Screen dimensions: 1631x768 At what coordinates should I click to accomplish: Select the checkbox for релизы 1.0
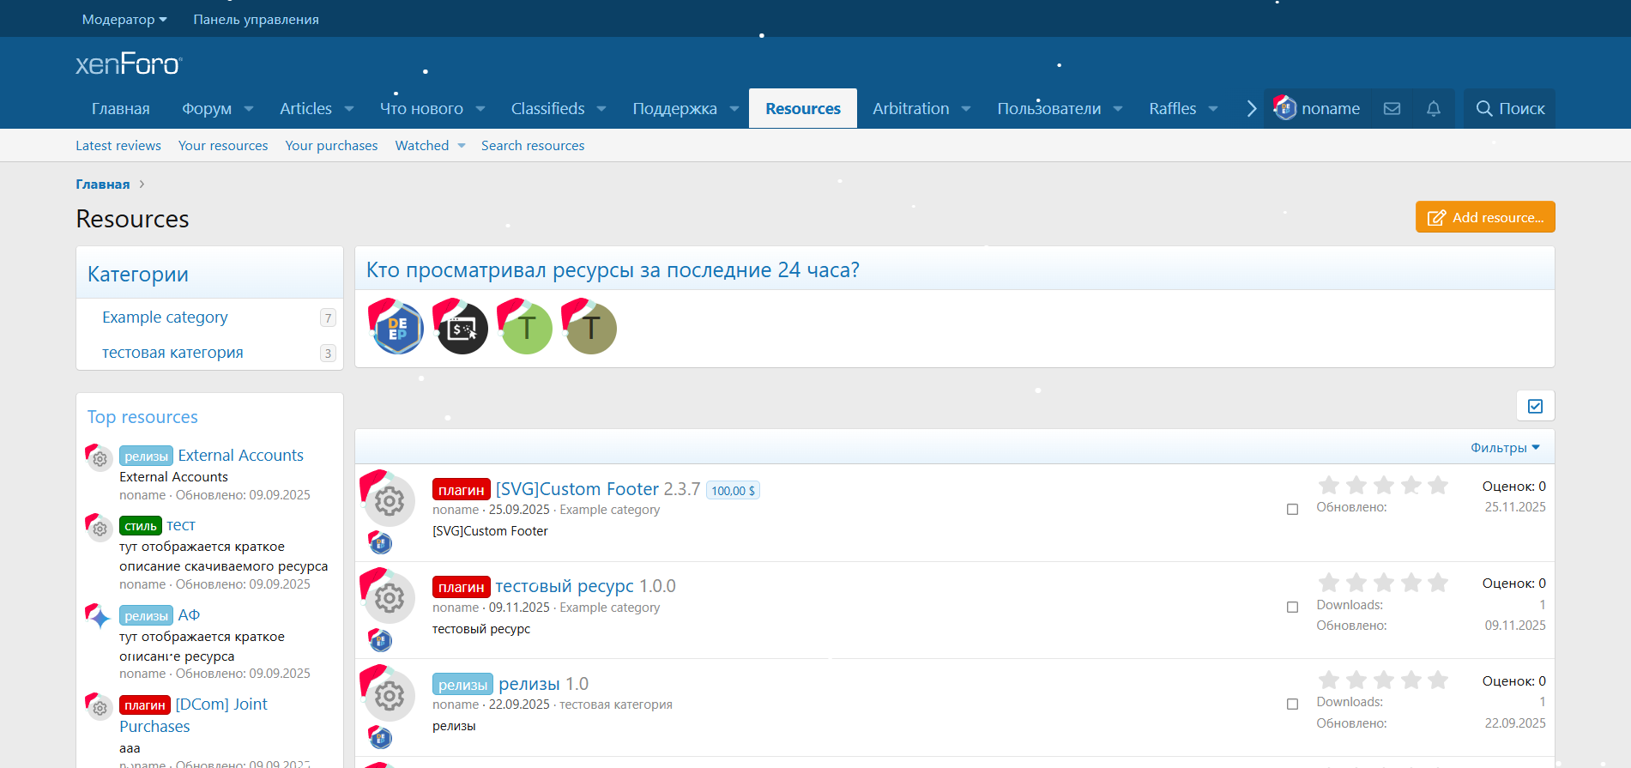pyautogui.click(x=1292, y=705)
